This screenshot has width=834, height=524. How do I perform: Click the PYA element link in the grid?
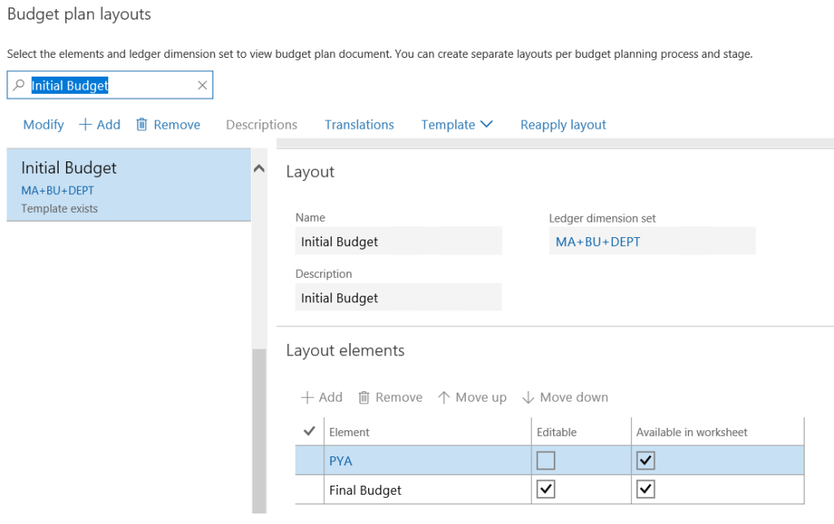tap(340, 460)
